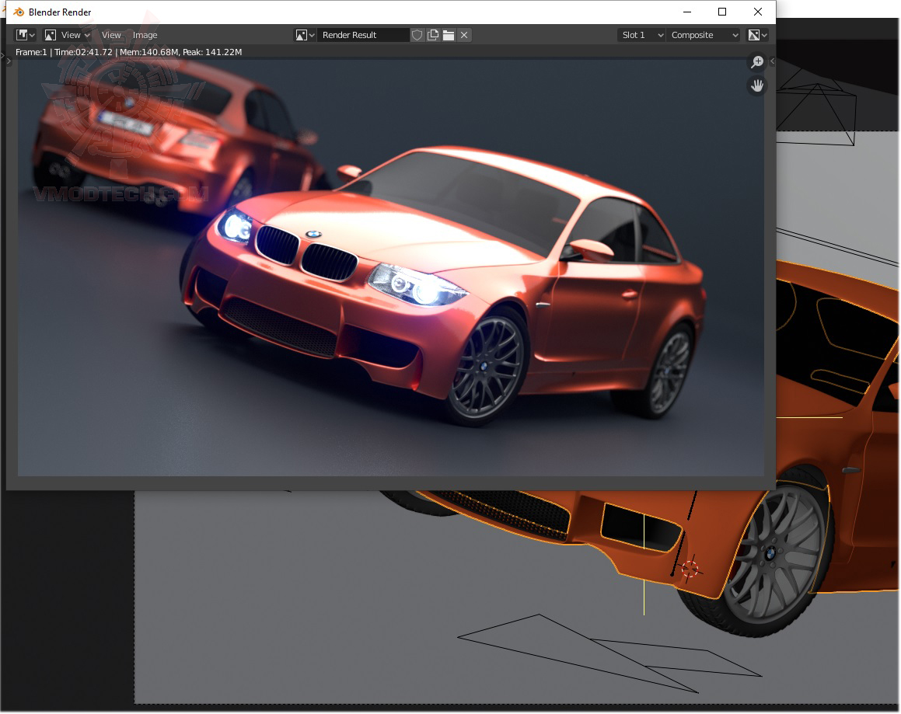Image resolution: width=901 pixels, height=714 pixels.
Task: Open the Image menu
Action: click(x=145, y=35)
